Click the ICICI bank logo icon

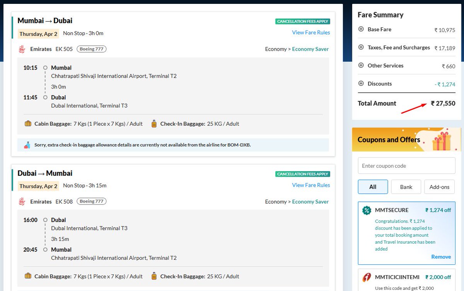point(367,277)
